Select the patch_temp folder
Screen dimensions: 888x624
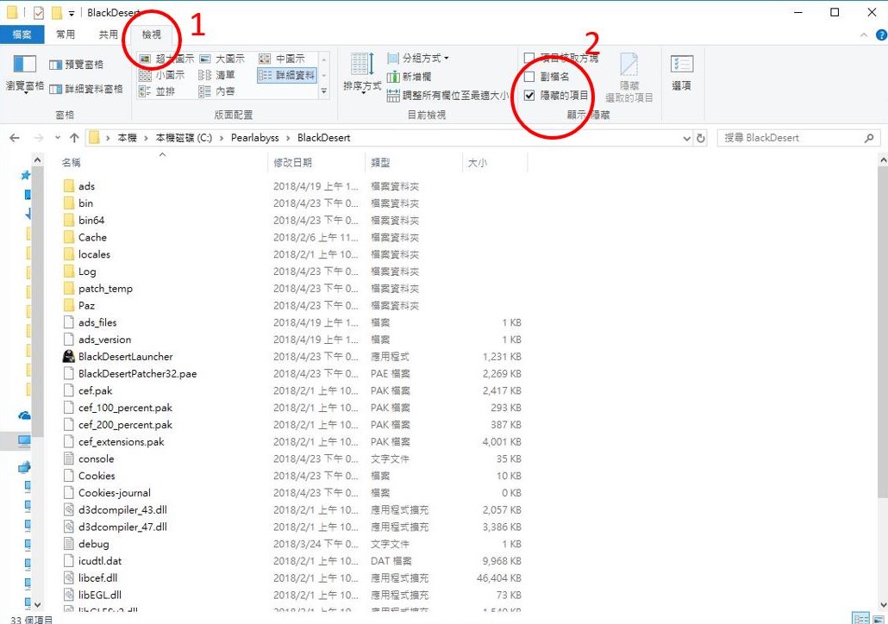(105, 288)
